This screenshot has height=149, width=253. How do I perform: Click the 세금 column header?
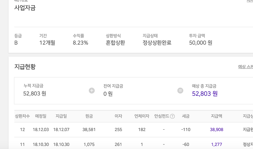coord(186,116)
